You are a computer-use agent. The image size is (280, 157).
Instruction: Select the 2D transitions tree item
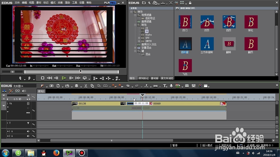point(147,28)
